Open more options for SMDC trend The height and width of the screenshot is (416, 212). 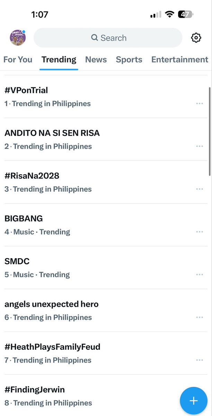[x=200, y=274]
